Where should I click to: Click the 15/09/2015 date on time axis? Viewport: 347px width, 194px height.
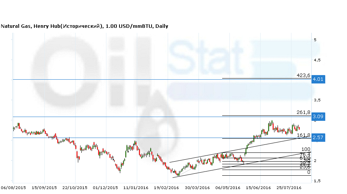coord(44,188)
